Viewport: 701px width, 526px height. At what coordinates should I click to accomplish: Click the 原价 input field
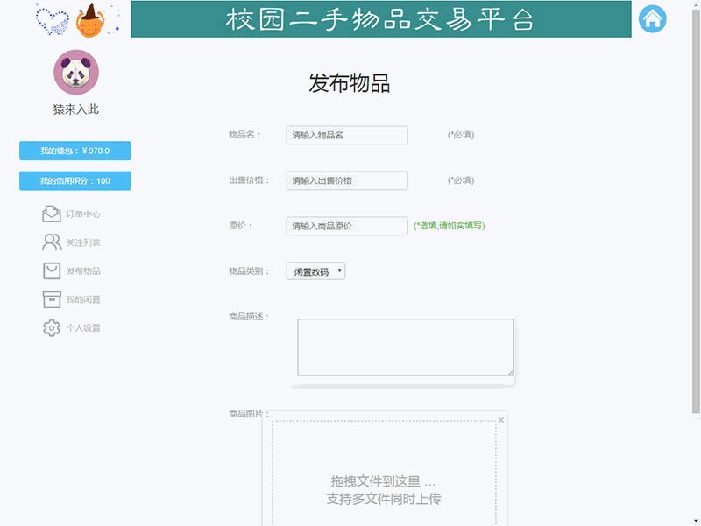[x=346, y=226]
